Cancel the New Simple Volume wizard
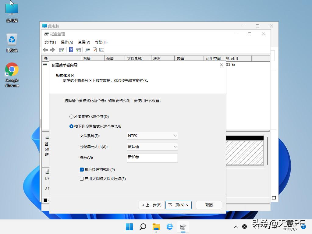312x234 pixels. (x=209, y=205)
